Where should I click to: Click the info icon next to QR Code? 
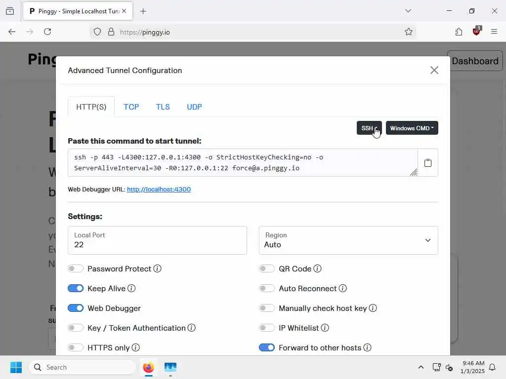(317, 268)
